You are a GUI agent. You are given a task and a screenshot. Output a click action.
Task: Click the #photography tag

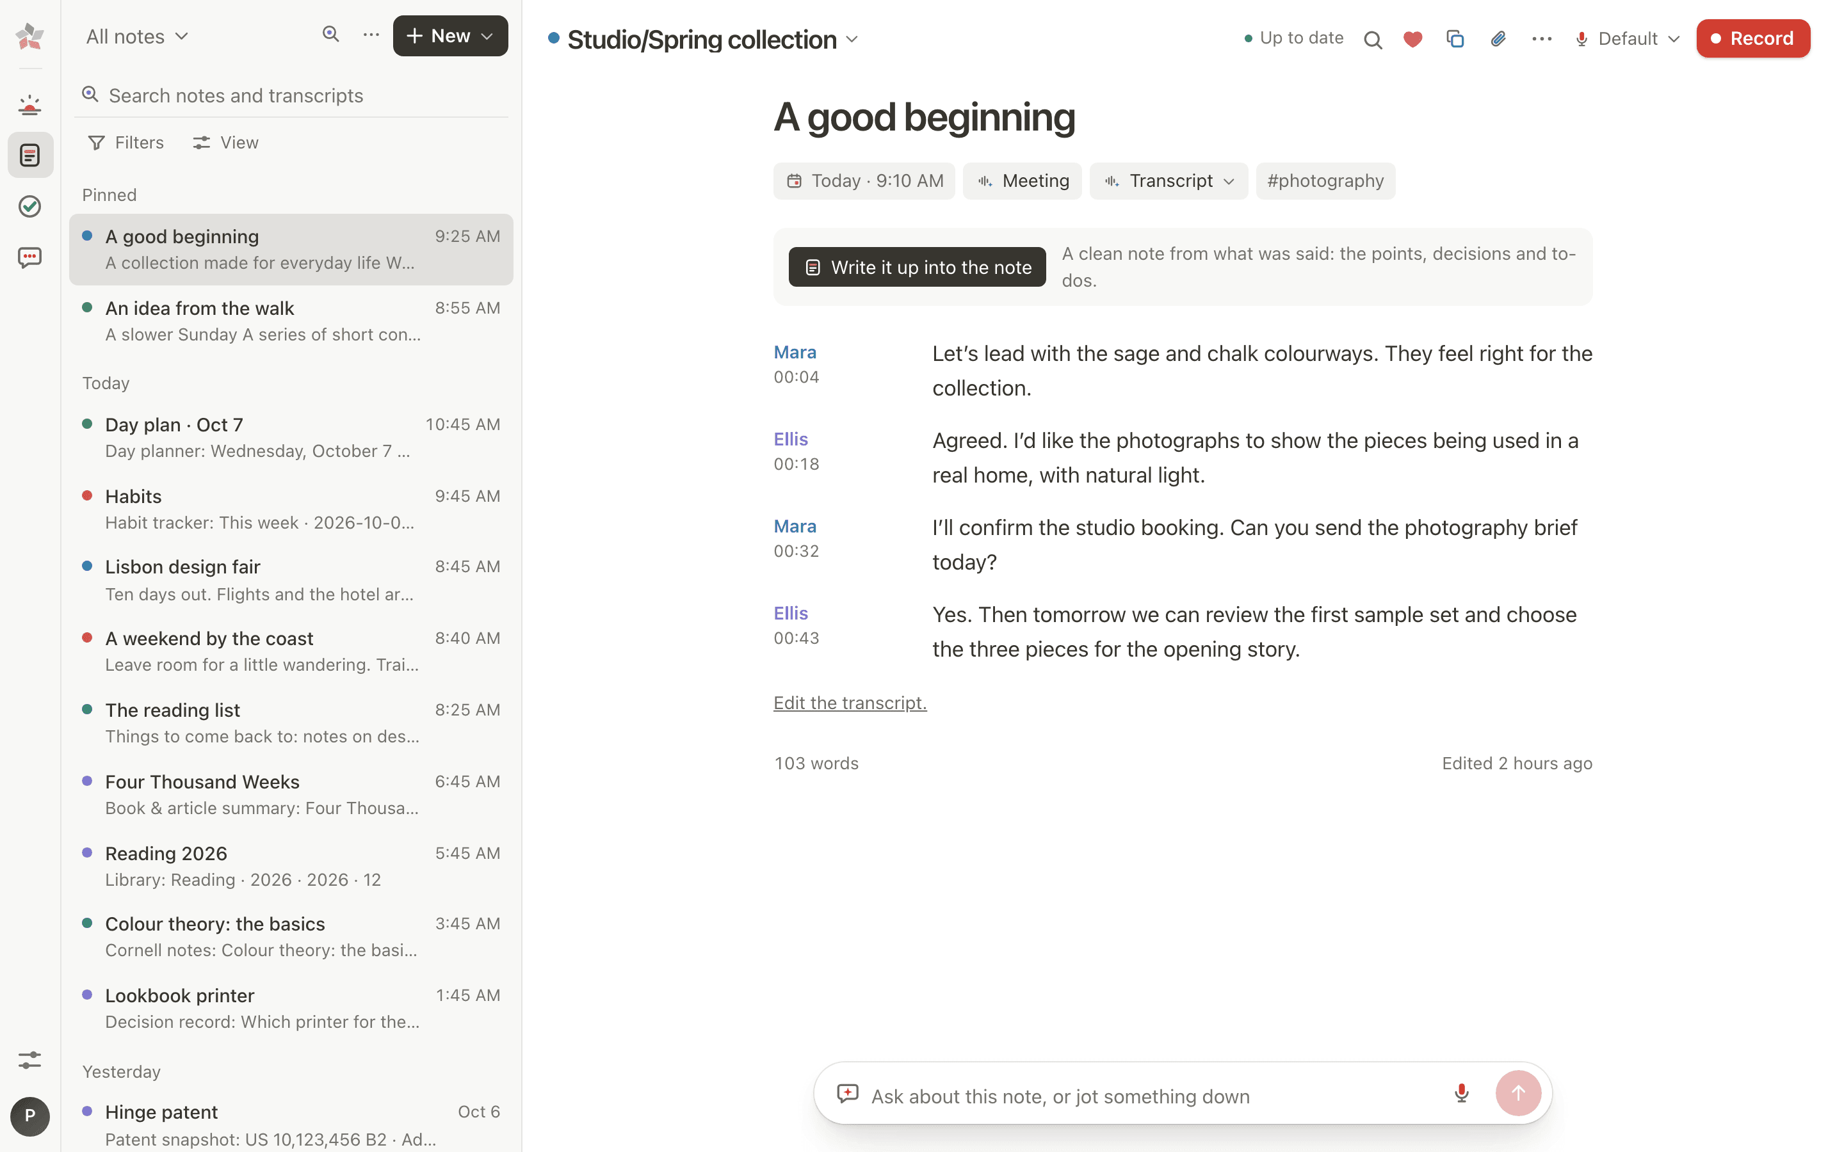[1325, 180]
